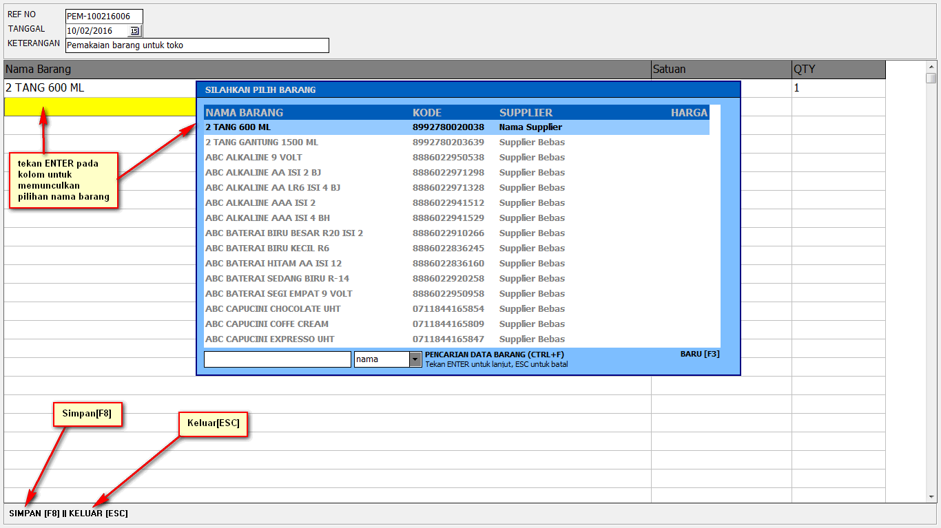Edit the KETERANGAN description field
The width and height of the screenshot is (941, 528).
[x=197, y=45]
